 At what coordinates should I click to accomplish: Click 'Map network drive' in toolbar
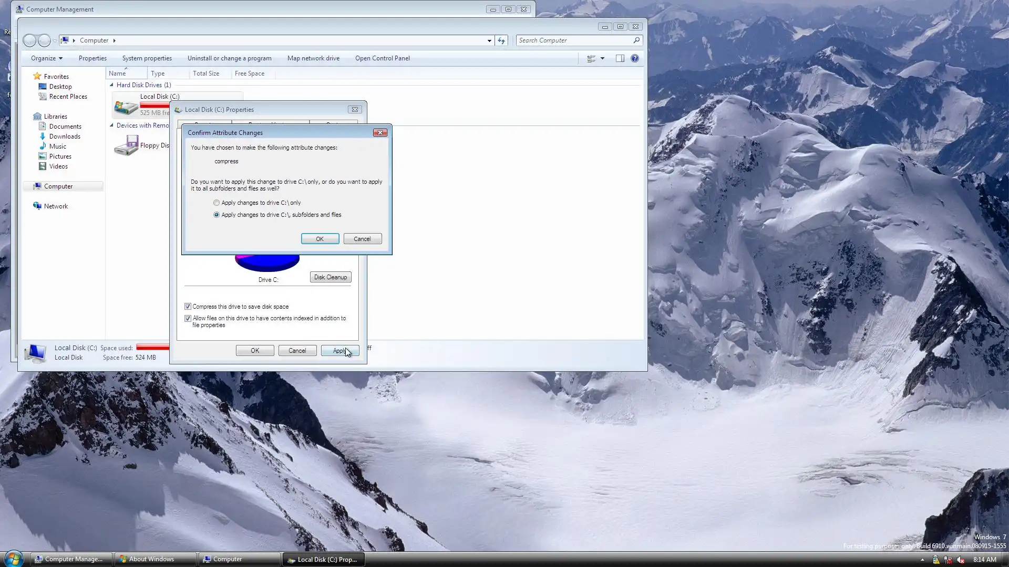coord(313,58)
